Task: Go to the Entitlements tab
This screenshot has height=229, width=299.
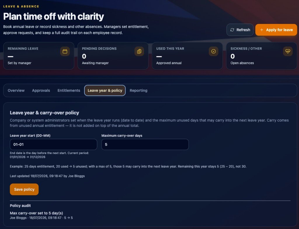Action: pyautogui.click(x=69, y=90)
